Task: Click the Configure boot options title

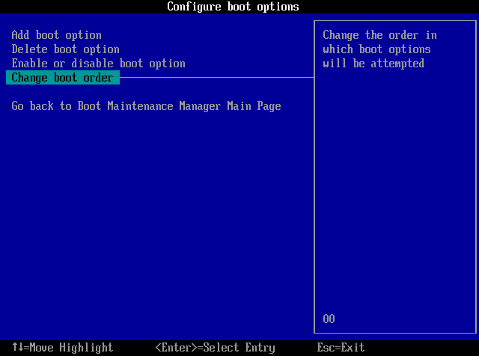Action: [233, 7]
